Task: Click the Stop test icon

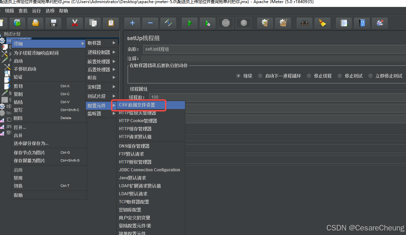Action: point(226,23)
